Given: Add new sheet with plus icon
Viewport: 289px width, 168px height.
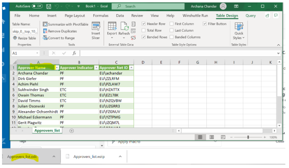Looking at the screenshot, I should coord(72,131).
